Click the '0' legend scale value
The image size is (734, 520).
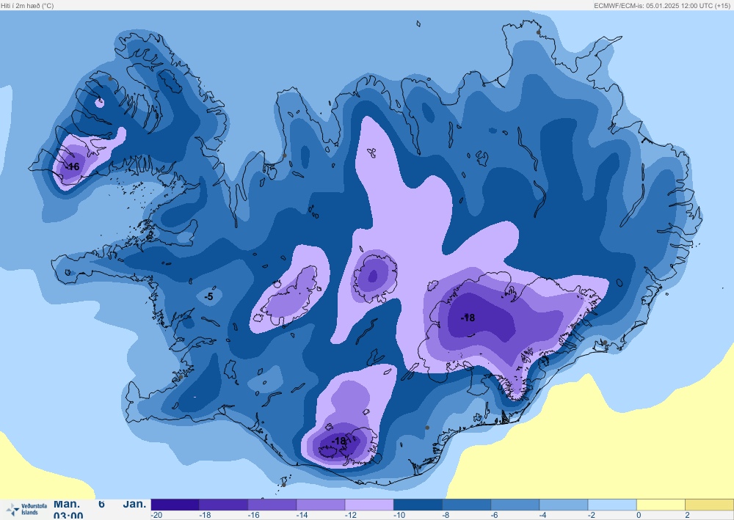(x=639, y=516)
